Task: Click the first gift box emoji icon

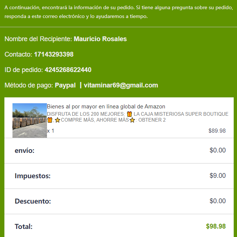Action: click(130, 114)
